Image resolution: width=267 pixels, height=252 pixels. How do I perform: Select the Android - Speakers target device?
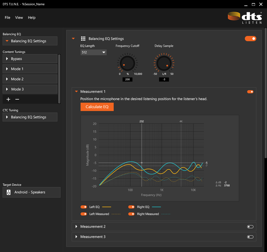(x=32, y=192)
